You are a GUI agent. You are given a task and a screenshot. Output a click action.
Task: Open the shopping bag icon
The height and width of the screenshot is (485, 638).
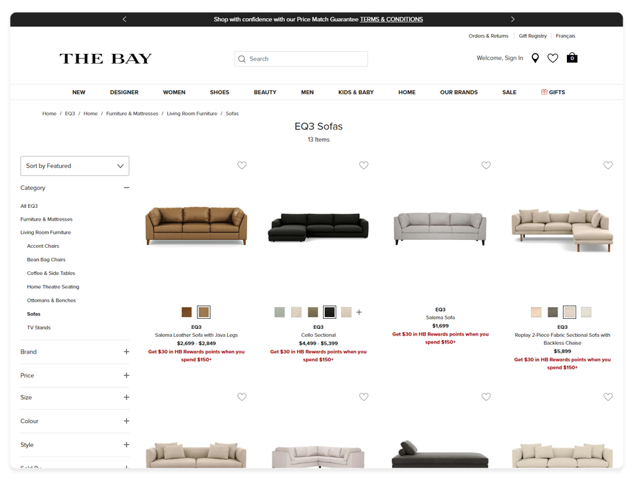(572, 58)
